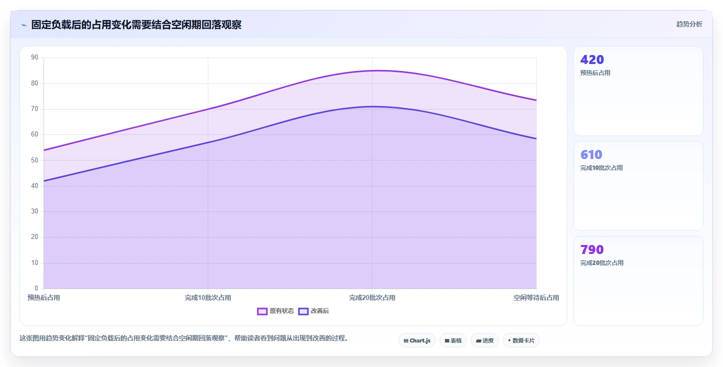
Task: Click the 原有状态 point at 完成10批次占用
Action: pos(208,109)
